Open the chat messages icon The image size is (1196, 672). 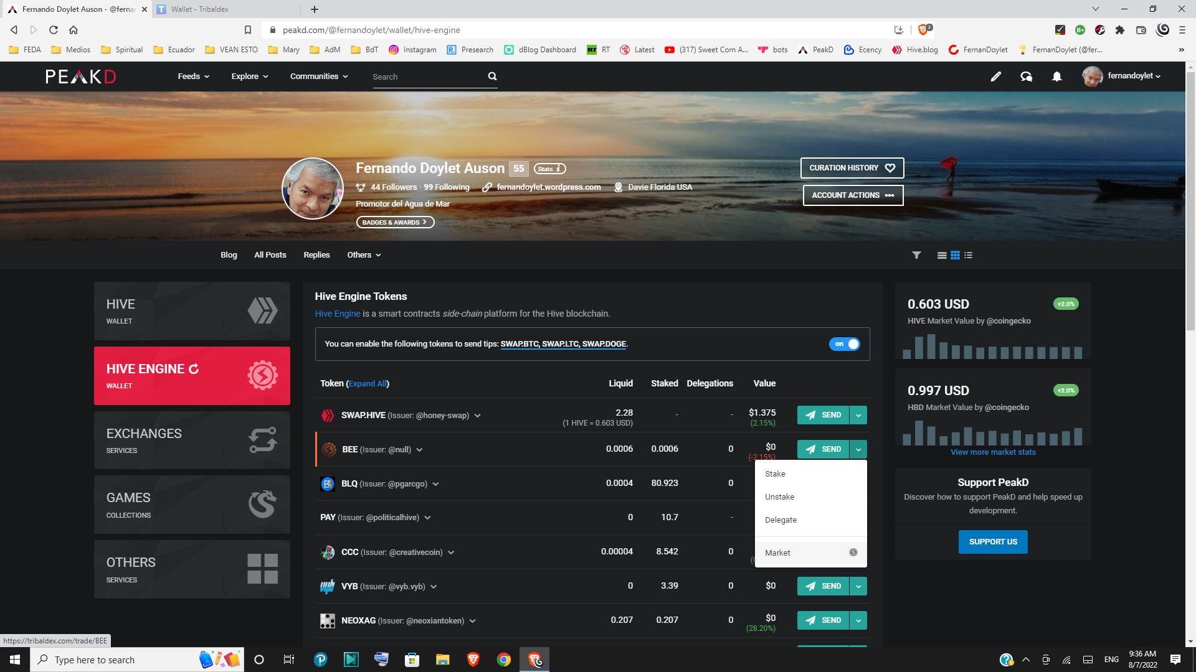tap(1026, 77)
